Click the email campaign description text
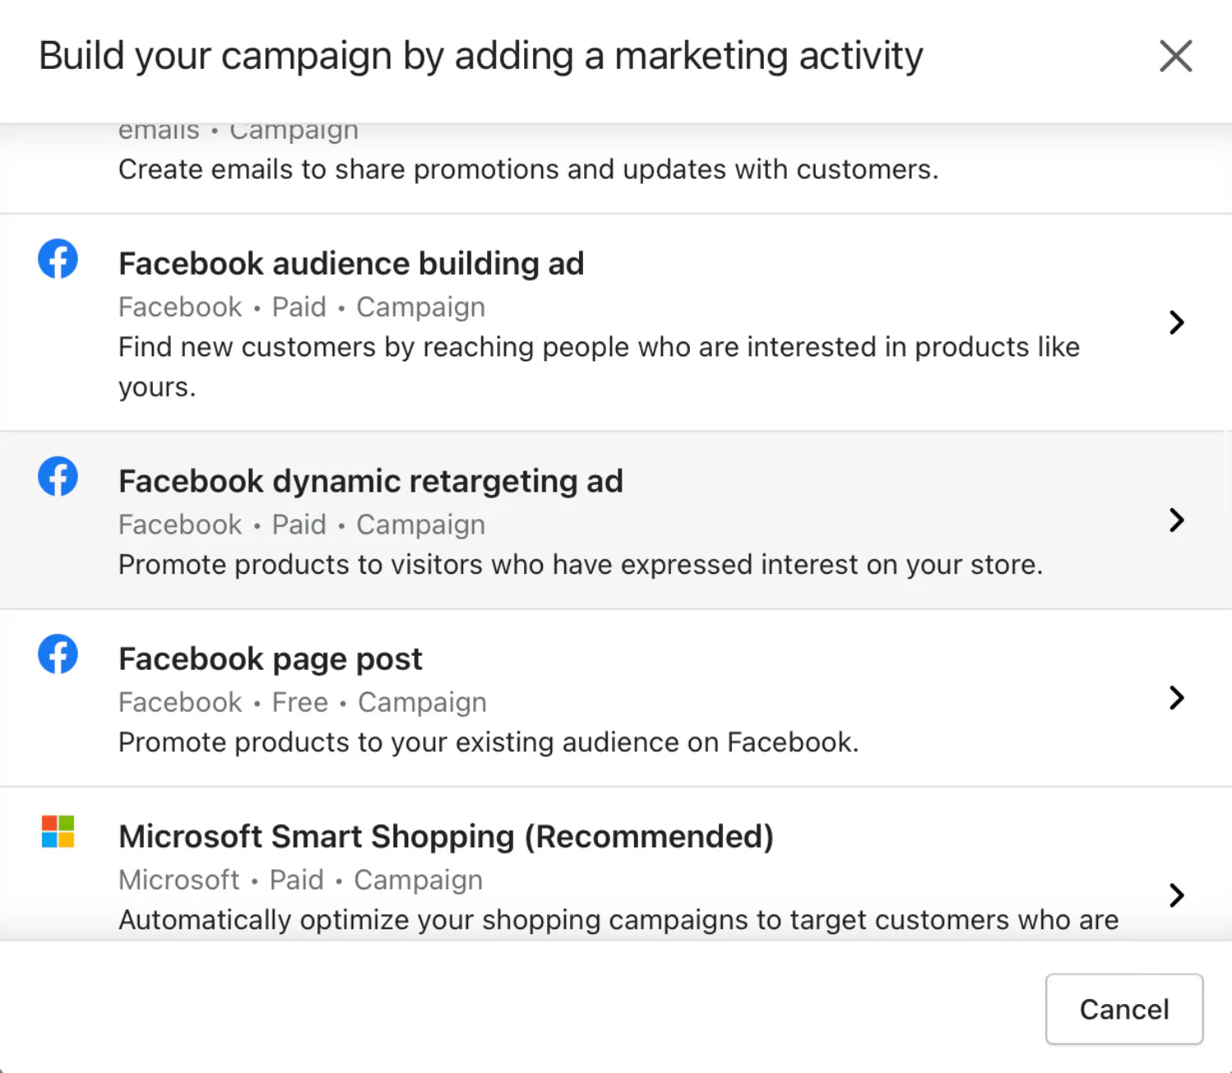1232x1073 pixels. tap(529, 169)
